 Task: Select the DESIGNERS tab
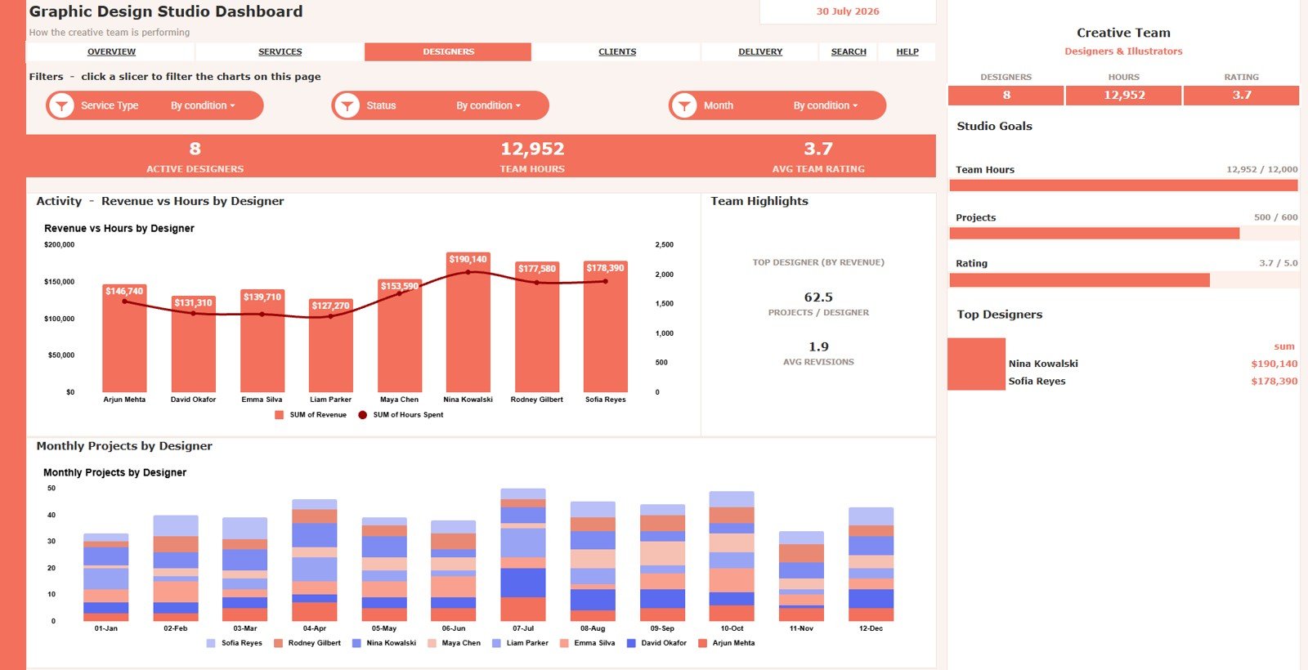pos(448,51)
